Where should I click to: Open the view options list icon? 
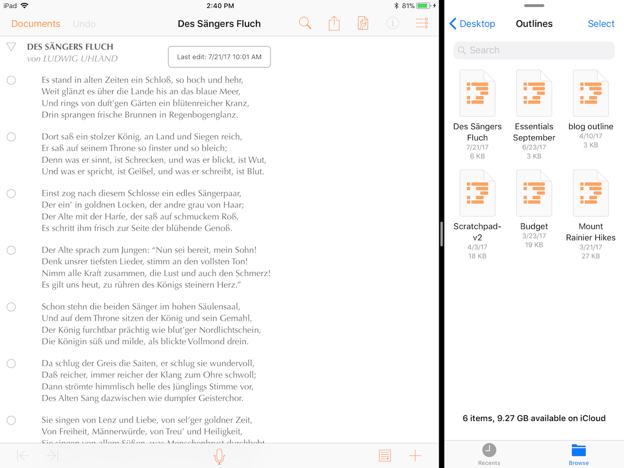coord(421,24)
